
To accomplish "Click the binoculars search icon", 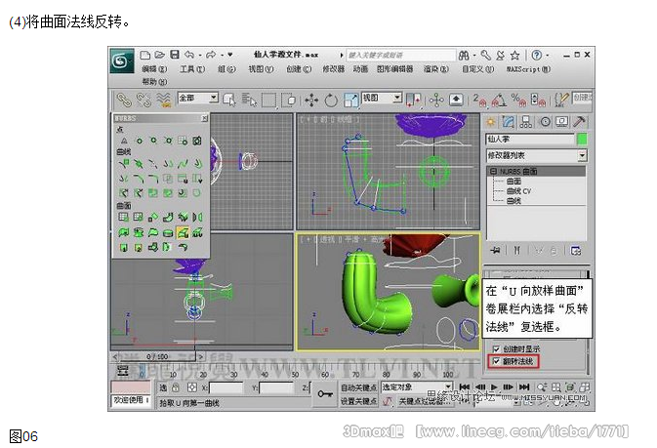I will [x=464, y=55].
